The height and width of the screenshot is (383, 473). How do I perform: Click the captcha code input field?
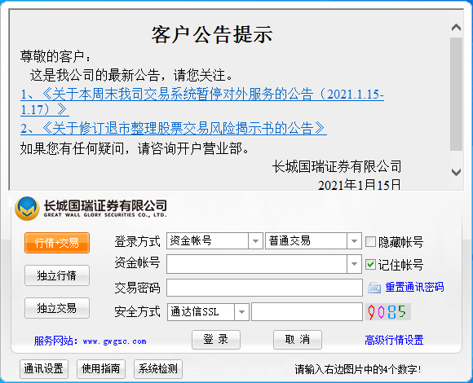coord(307,312)
